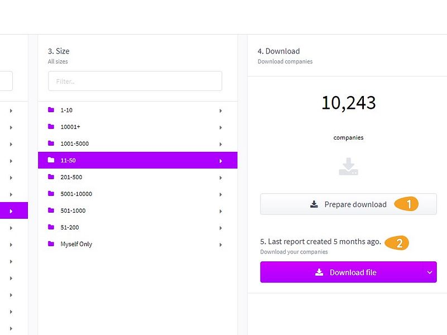Expand the 501-1000 size row arrow

[220, 211]
